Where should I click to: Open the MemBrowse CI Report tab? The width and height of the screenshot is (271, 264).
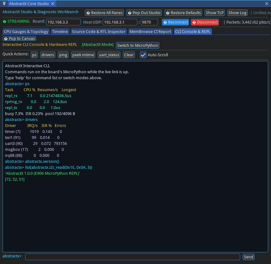point(150,32)
